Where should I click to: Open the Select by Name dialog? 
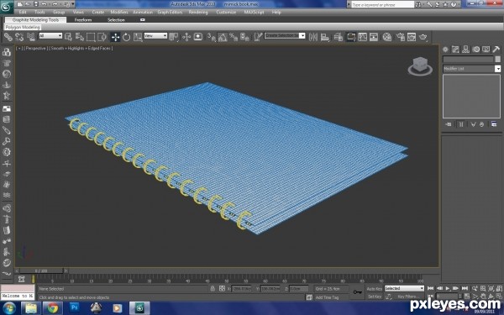[80, 37]
